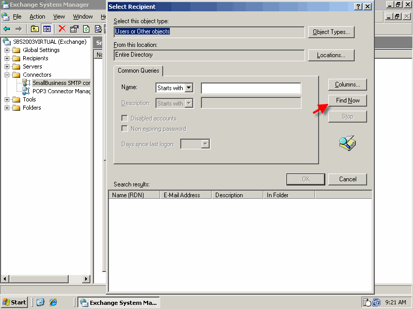Click the Global Settings folder icon
413x309 pixels.
pyautogui.click(x=17, y=50)
